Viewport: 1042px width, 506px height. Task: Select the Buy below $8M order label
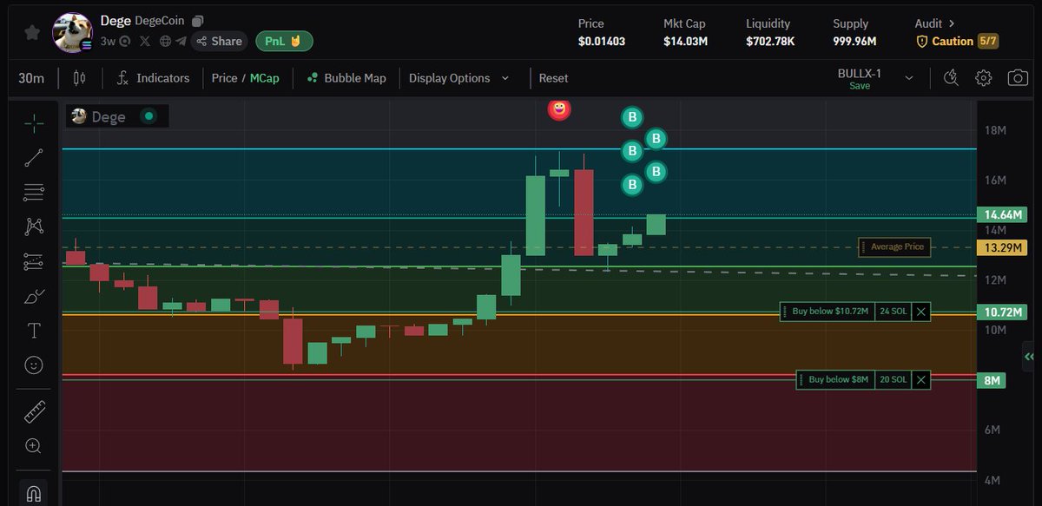[x=838, y=379]
